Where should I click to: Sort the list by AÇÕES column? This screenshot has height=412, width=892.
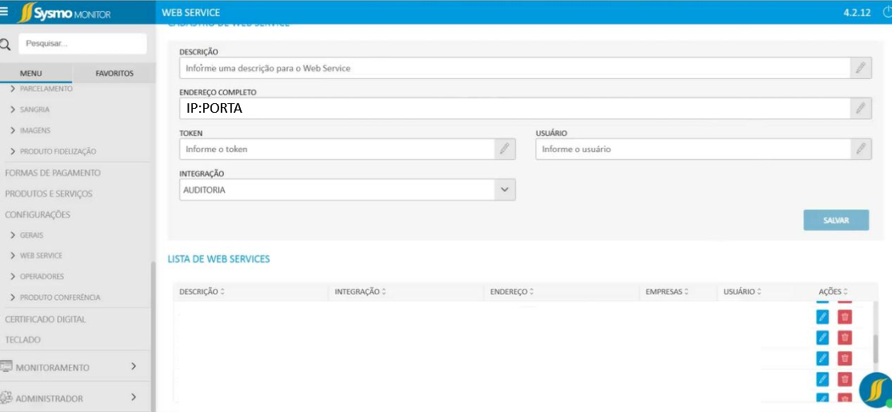pos(834,291)
